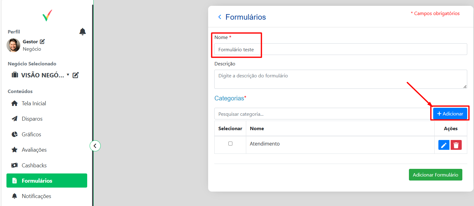The height and width of the screenshot is (206, 474).
Task: Click the edit icon beside selected business
Action: [x=76, y=75]
